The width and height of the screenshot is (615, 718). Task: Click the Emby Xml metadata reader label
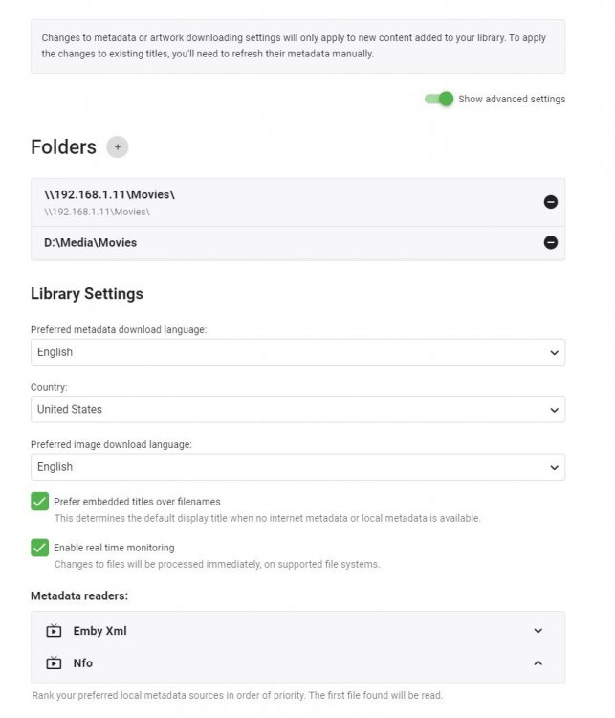point(100,631)
